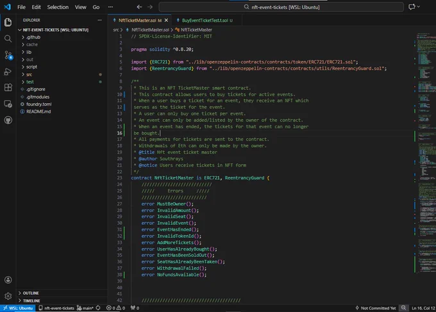
Task: Open the Search view icon
Action: (x=8, y=38)
